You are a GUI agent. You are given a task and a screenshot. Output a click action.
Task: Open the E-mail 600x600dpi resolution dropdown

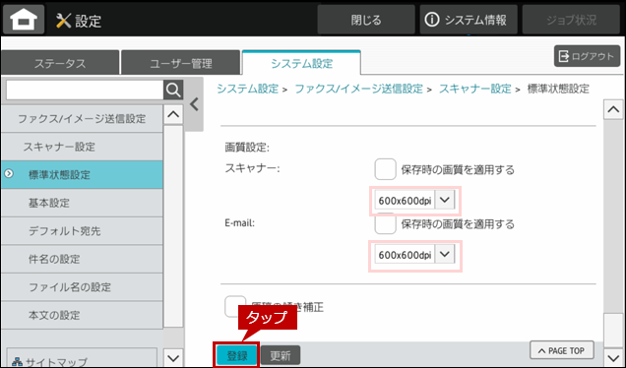pyautogui.click(x=414, y=255)
